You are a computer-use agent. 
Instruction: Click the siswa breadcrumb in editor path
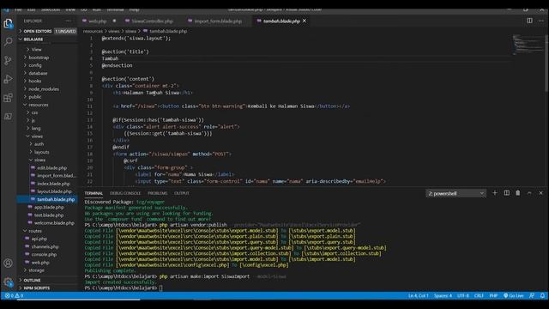pyautogui.click(x=130, y=31)
